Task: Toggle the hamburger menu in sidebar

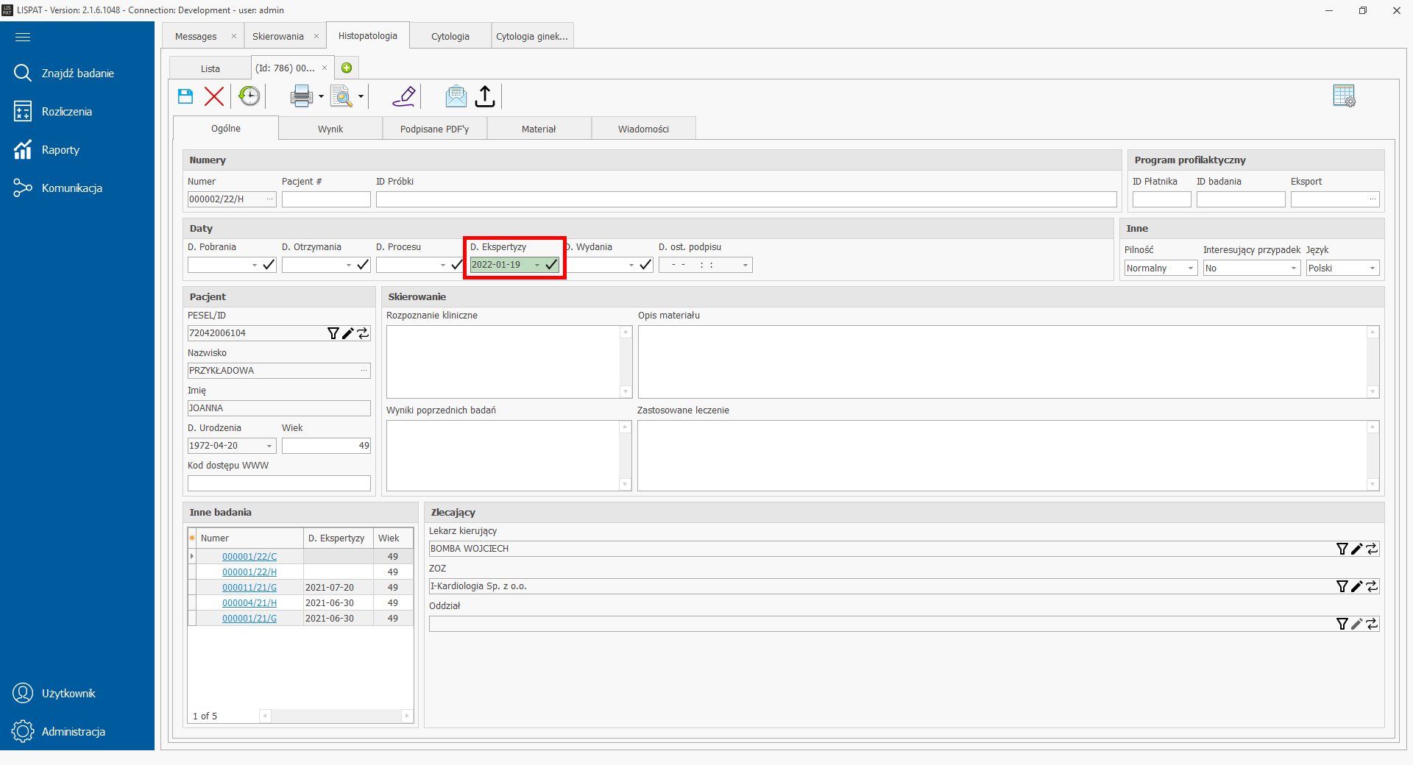Action: (x=23, y=37)
